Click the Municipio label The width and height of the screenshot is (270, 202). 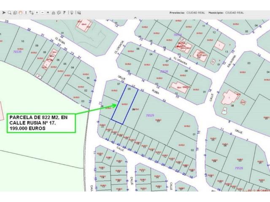tap(216, 13)
